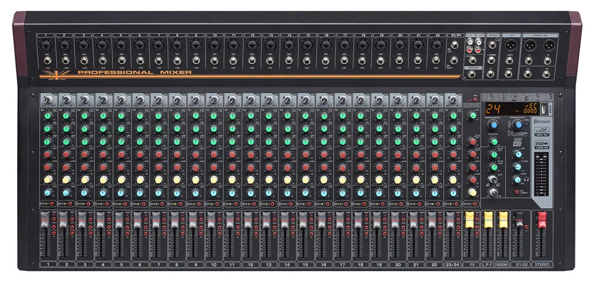Click the RETURN input jack
Screen dimensions: 592x282
(x=472, y=74)
